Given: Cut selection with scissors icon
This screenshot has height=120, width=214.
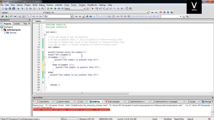Looking at the screenshot, I should point(27,9).
